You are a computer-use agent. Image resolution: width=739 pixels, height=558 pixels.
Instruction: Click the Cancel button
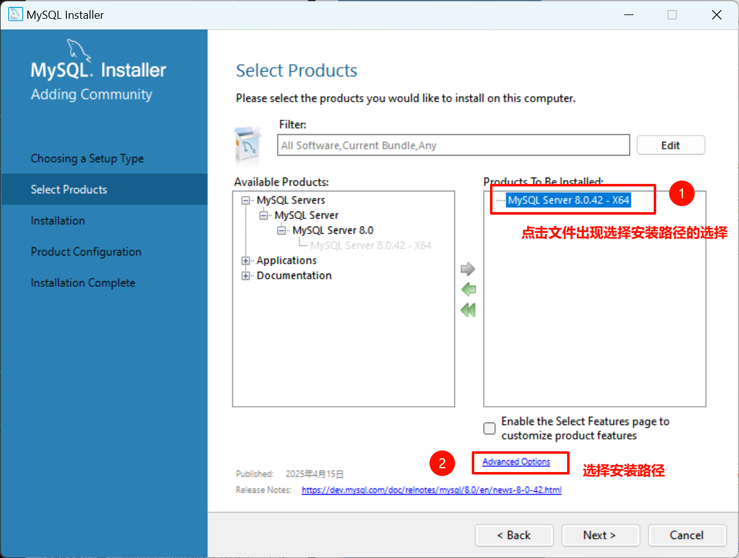(687, 535)
